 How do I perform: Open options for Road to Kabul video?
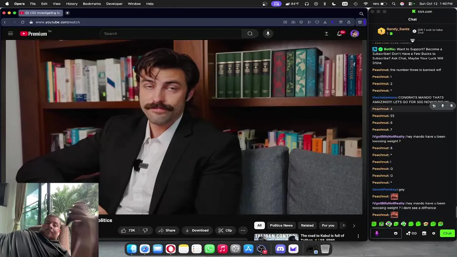pyautogui.click(x=358, y=236)
